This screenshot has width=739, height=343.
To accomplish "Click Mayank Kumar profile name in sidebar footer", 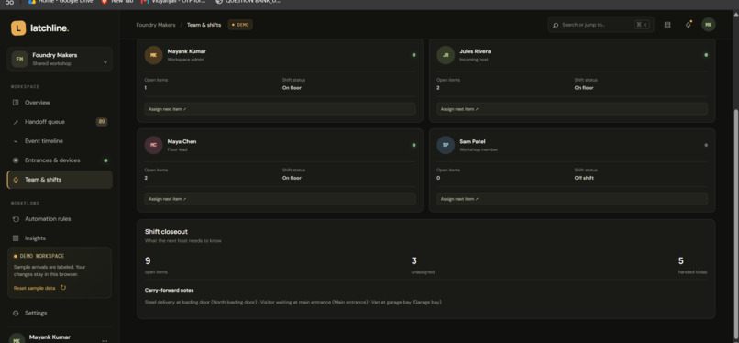I will coord(50,337).
